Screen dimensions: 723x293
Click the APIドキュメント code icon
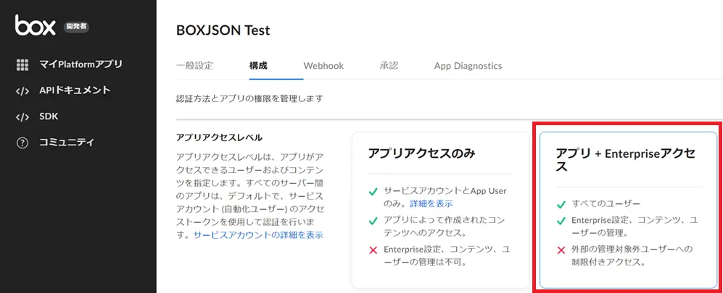click(22, 91)
